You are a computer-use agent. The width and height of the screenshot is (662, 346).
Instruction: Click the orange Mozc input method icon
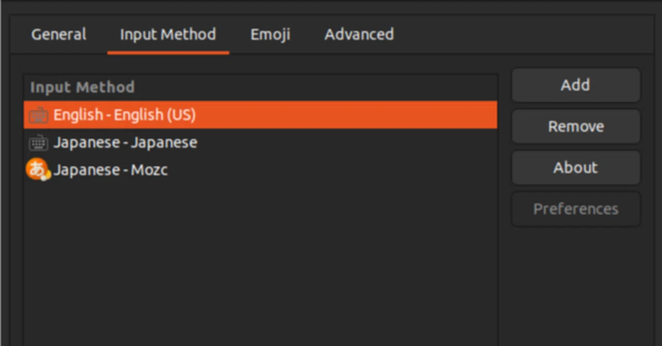click(38, 170)
